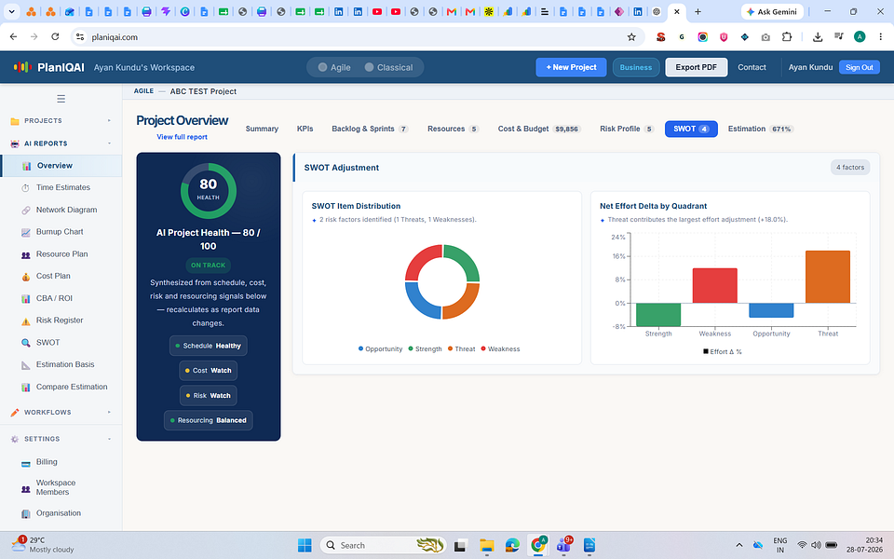Click the PlanIQAI logo icon
Screen dimensions: 894x559
22,67
